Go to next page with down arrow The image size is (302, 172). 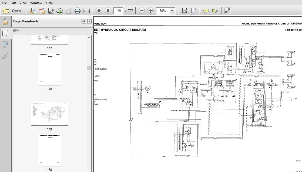pyautogui.click(x=108, y=11)
